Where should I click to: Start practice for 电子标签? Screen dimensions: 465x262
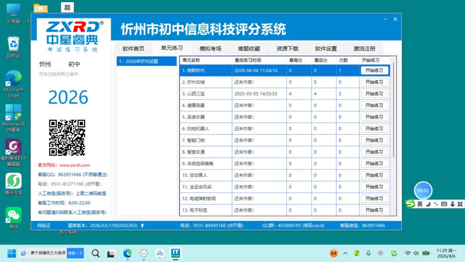[x=374, y=210]
